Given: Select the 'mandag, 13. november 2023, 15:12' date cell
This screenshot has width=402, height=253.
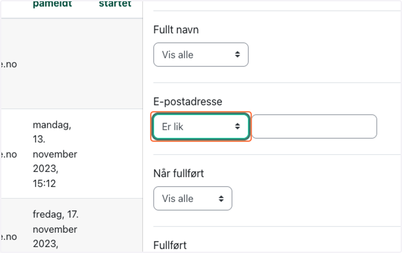Looking at the screenshot, I should click(x=55, y=154).
